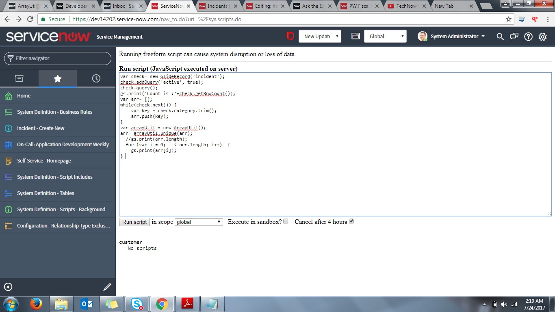Click the 'No scripts' output text
This screenshot has height=312, width=555.
pos(142,248)
